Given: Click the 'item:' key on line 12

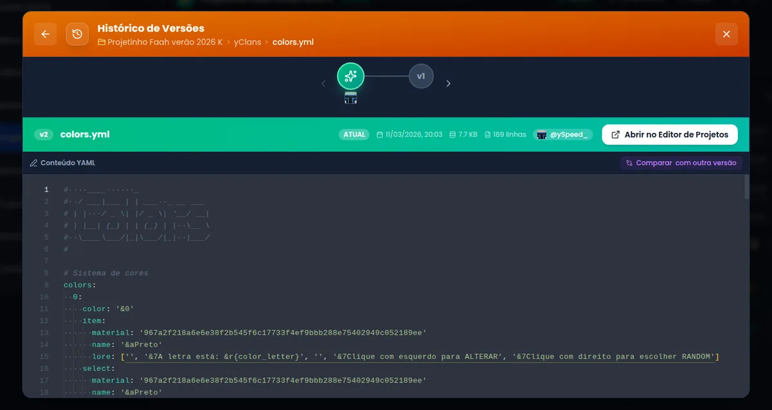Looking at the screenshot, I should (x=94, y=321).
